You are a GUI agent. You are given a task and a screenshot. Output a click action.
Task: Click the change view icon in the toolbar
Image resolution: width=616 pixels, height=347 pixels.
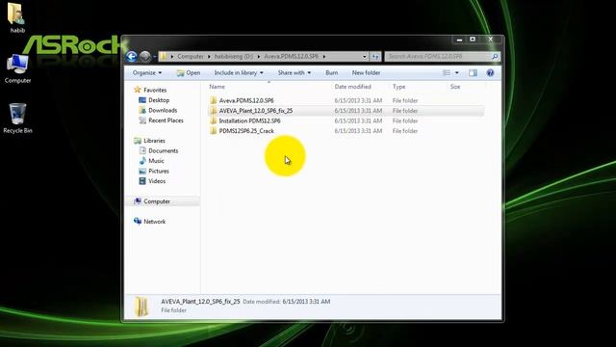coord(447,73)
